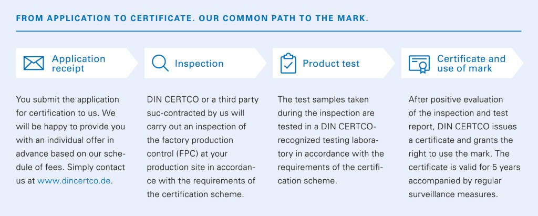Click the certificate ribbon icon
Image resolution: width=538 pixels, height=216 pixels.
pyautogui.click(x=419, y=64)
